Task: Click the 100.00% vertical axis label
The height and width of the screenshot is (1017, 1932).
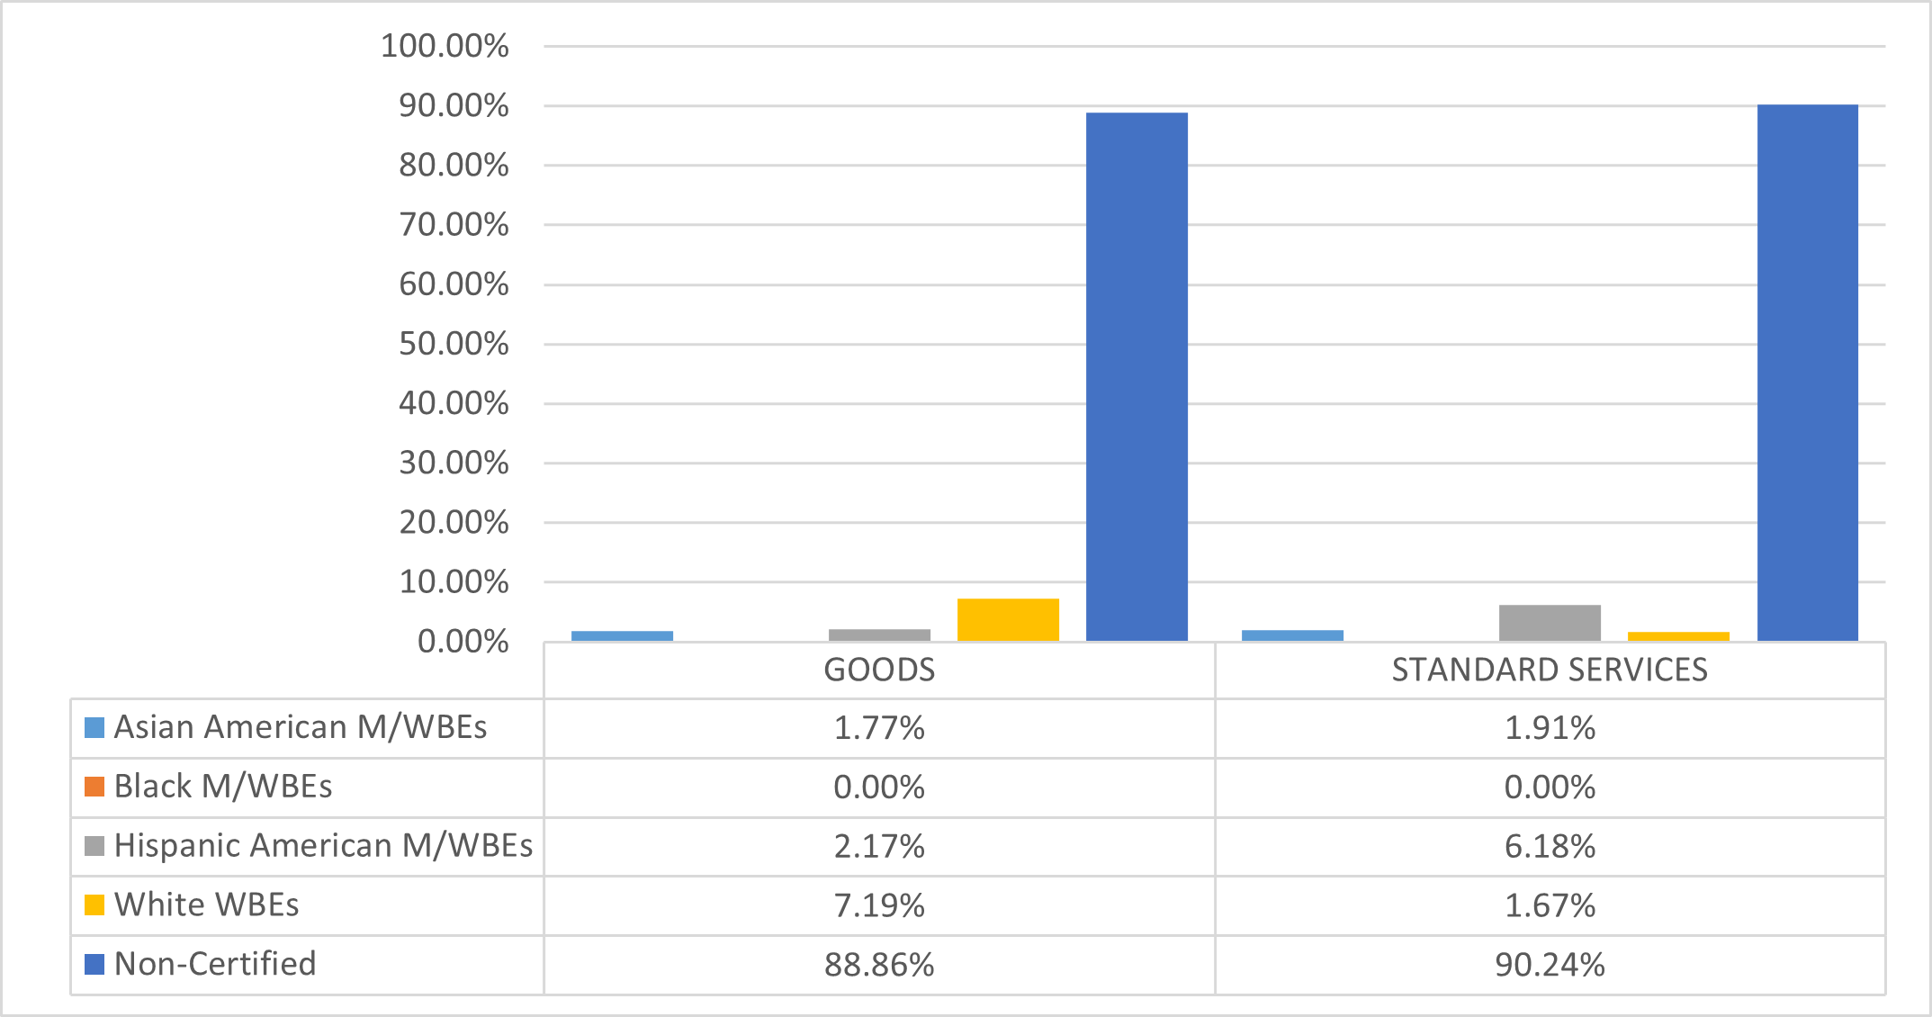Action: tap(445, 46)
